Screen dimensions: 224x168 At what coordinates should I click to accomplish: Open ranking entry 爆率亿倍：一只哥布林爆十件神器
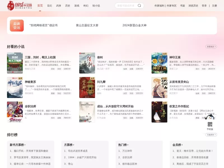click(30, 164)
